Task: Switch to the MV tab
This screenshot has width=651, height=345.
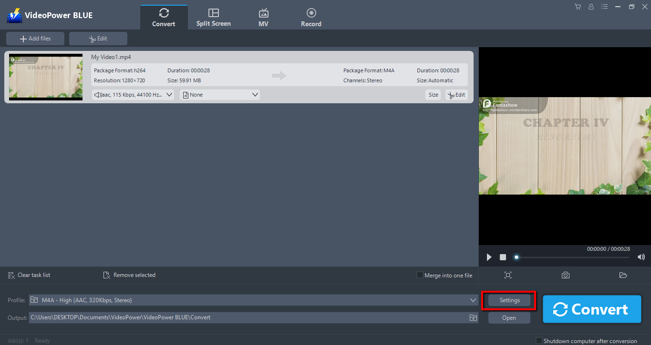Action: coord(263,18)
